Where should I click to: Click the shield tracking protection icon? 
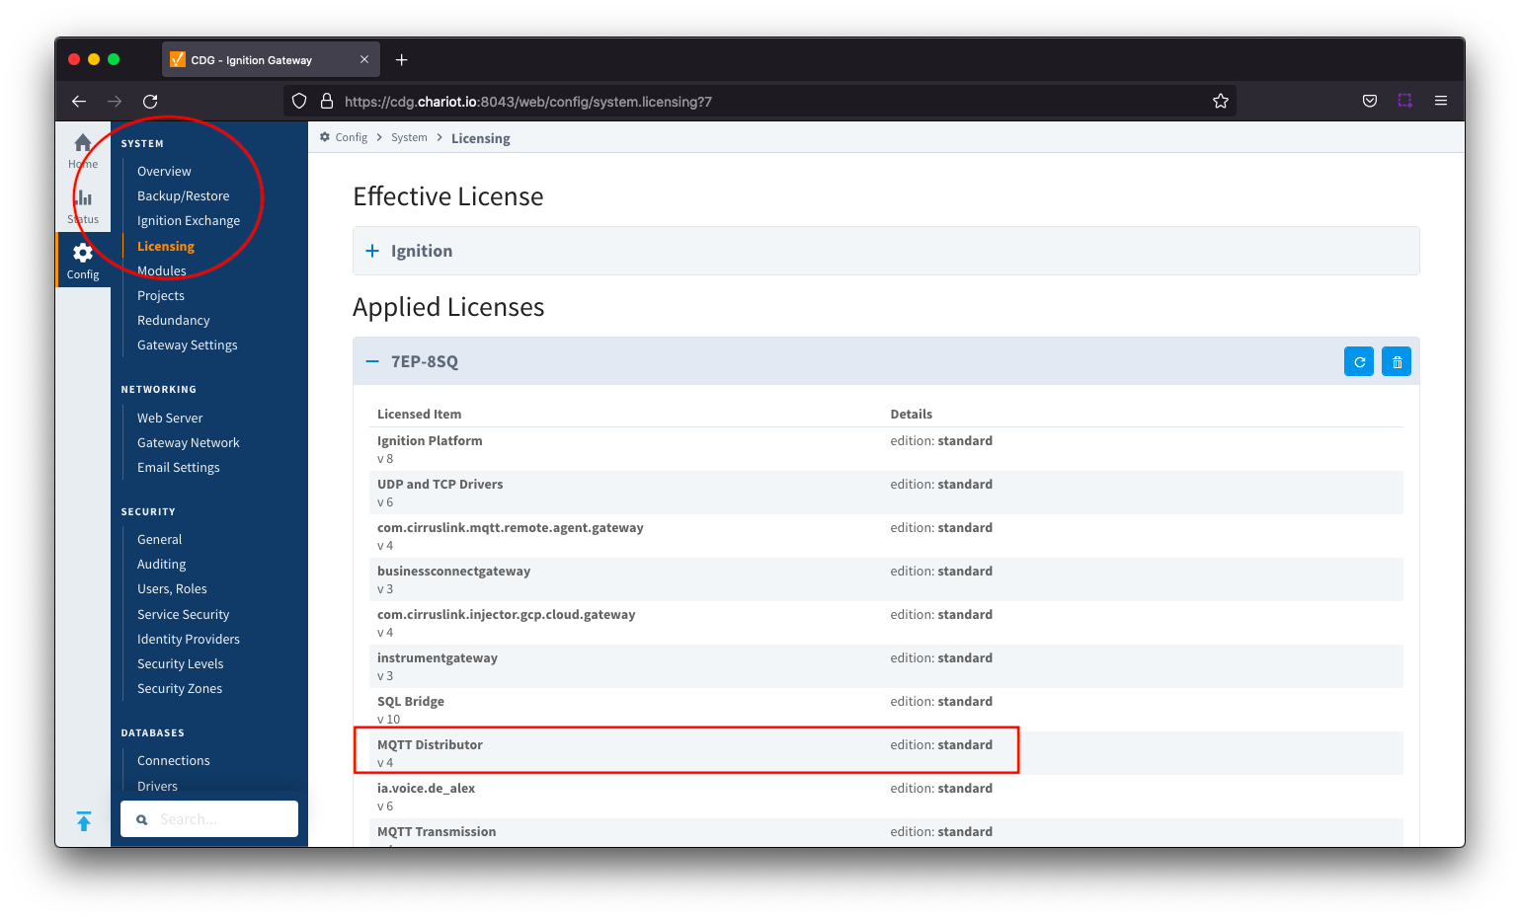pos(299,101)
